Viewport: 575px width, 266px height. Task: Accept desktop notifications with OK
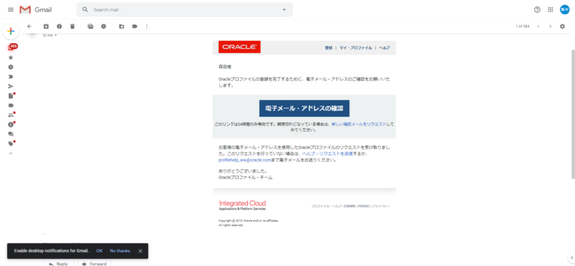point(99,251)
